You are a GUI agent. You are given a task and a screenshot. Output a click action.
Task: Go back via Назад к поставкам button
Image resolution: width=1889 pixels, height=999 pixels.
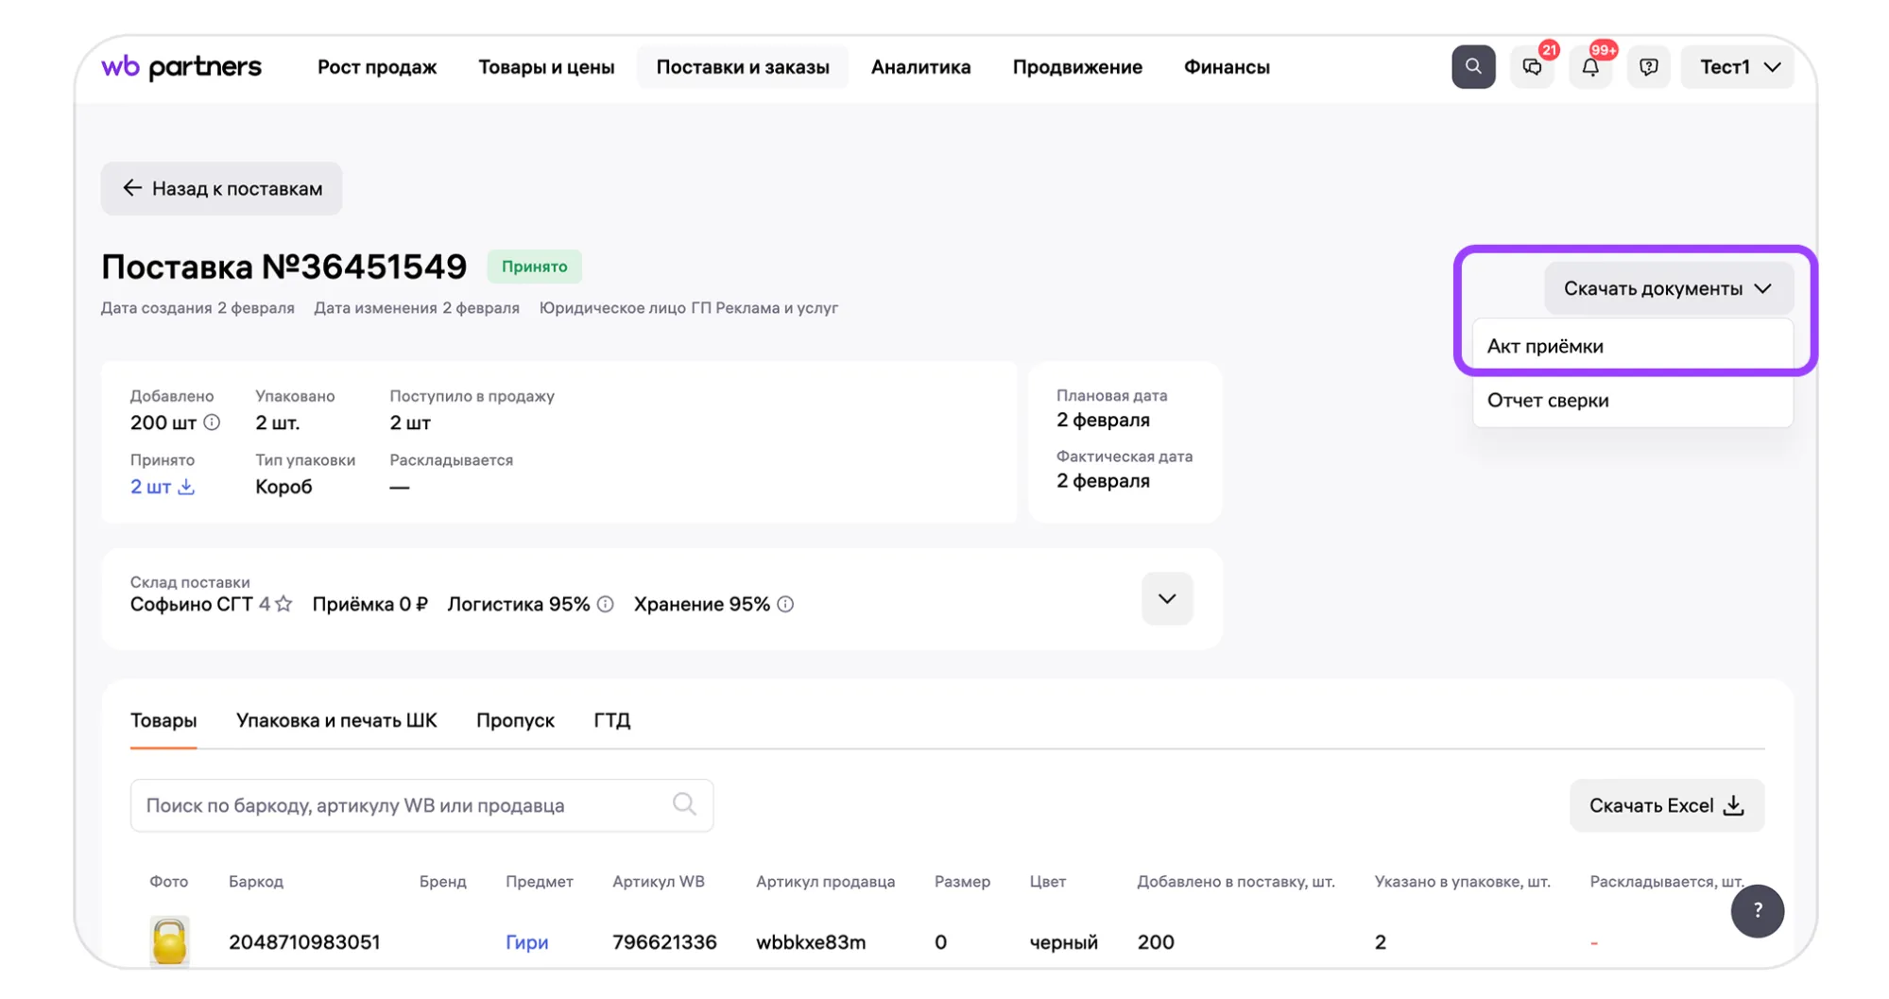222,189
